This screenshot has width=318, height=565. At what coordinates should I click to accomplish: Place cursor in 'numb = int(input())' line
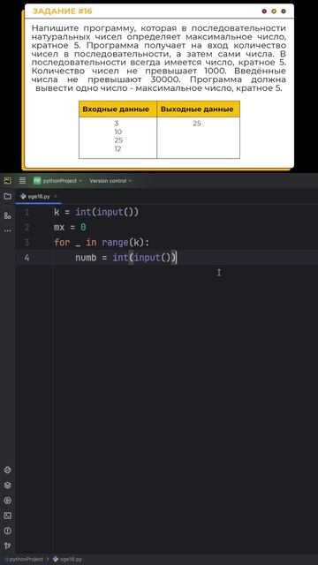click(x=126, y=258)
